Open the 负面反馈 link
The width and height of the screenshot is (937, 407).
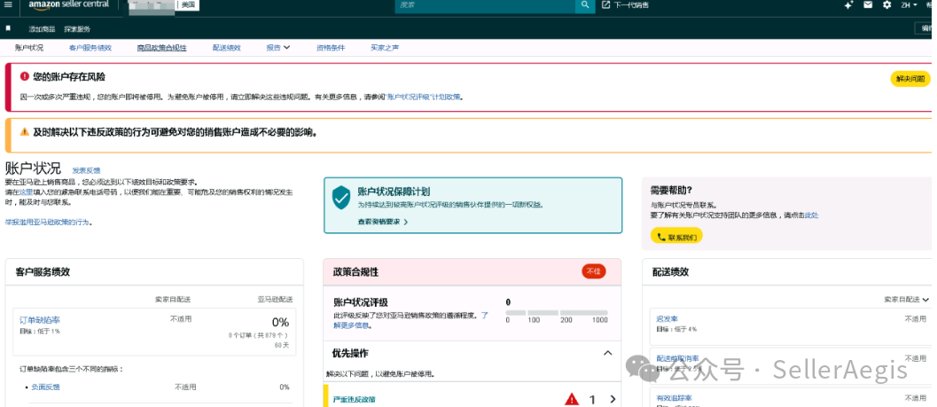click(x=45, y=387)
